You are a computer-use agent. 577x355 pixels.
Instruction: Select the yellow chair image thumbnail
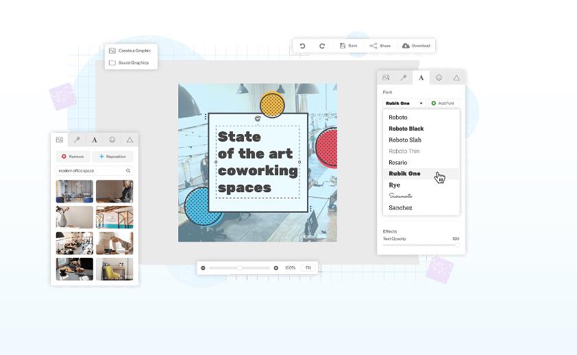click(114, 269)
